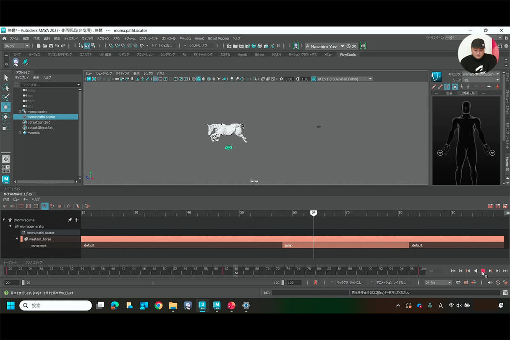Click the pin icon on moma:equine row
Screen dimensions: 510x340
(70, 220)
